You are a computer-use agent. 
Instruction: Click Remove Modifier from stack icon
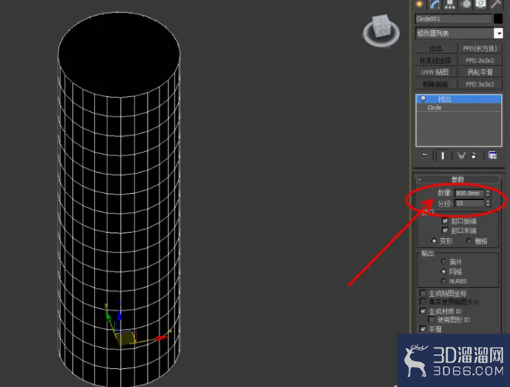[474, 156]
